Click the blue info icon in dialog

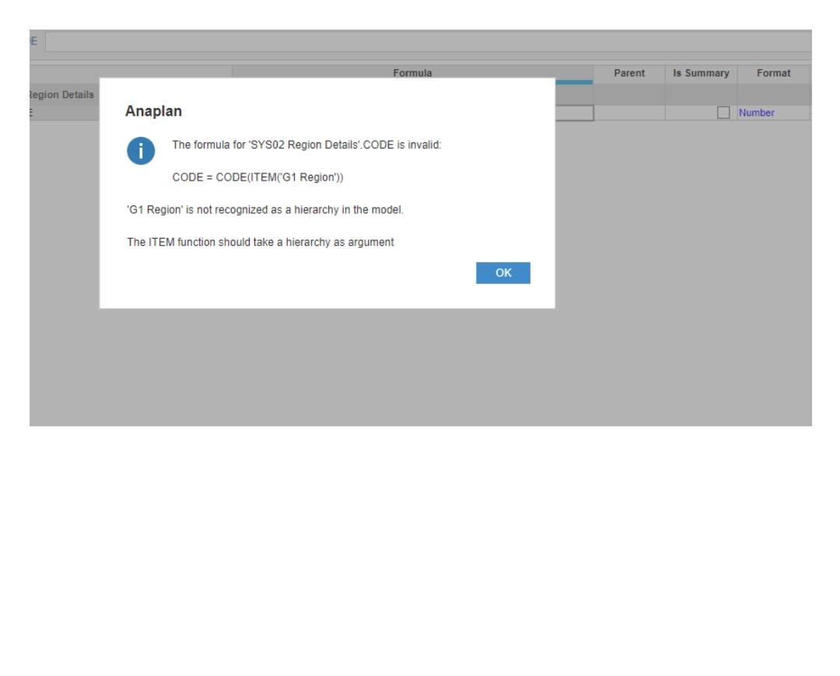(141, 150)
